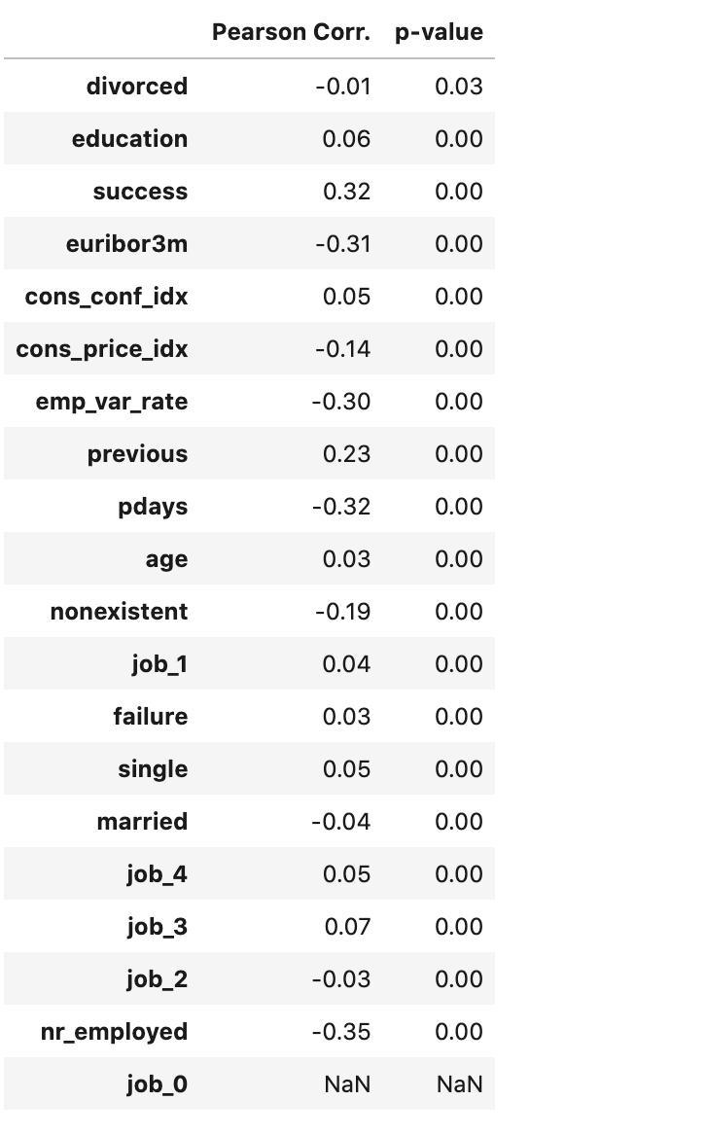This screenshot has height=1136, width=706.
Task: Select the failure row label
Action: (150, 717)
